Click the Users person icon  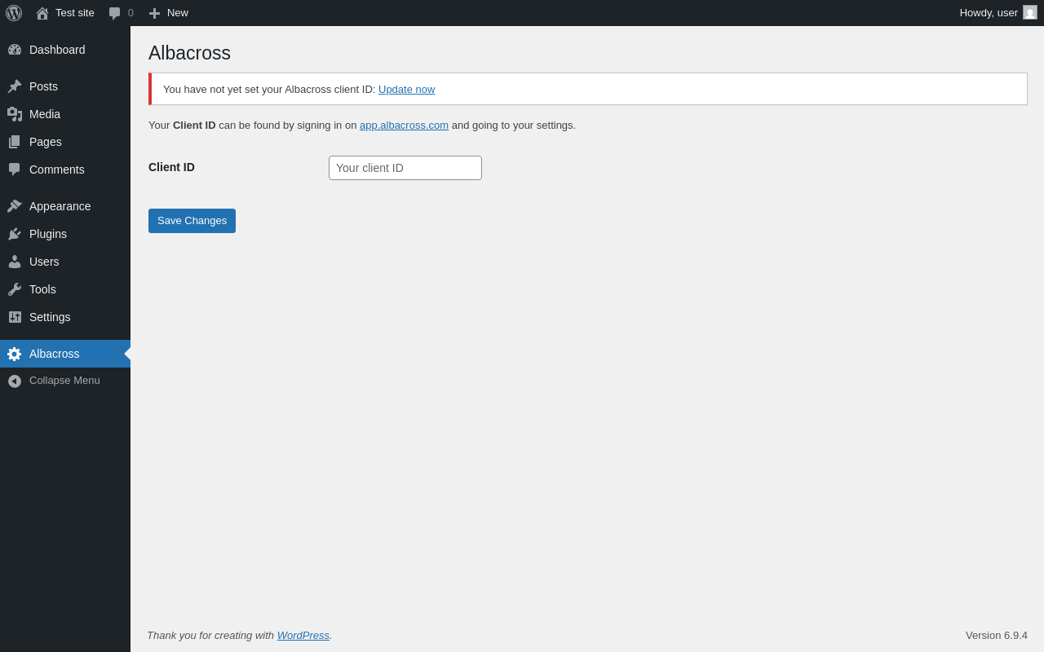tap(15, 262)
